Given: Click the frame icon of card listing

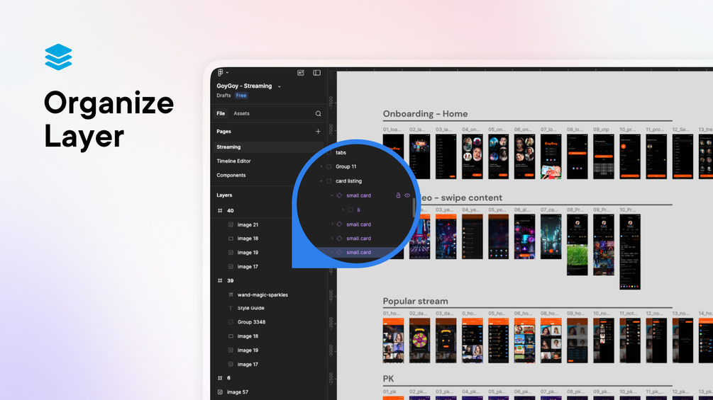Looking at the screenshot, I should [328, 181].
